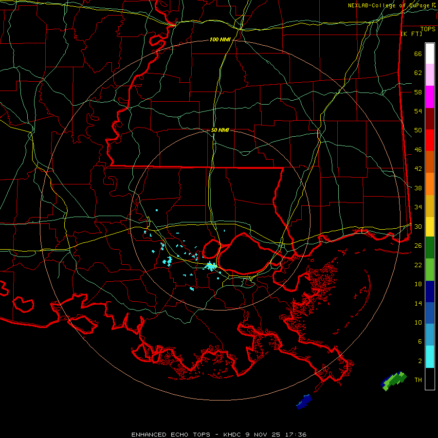
Task: Click the '26' legend value
Action: [x=418, y=246]
